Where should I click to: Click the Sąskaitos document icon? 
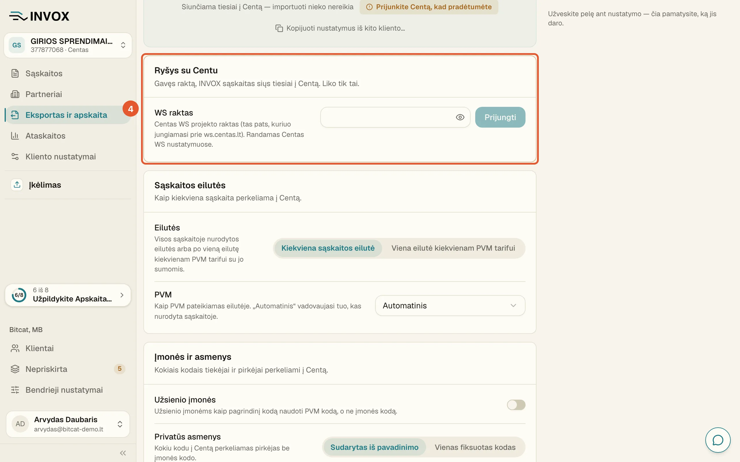[x=15, y=73]
